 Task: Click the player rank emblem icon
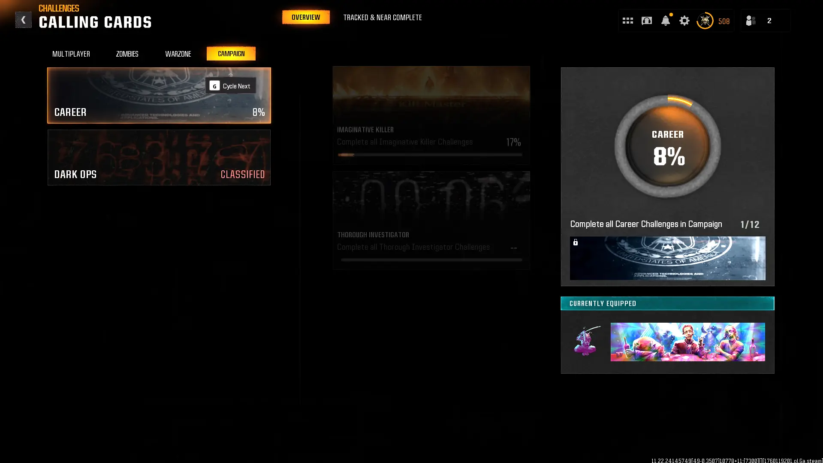[x=705, y=21]
